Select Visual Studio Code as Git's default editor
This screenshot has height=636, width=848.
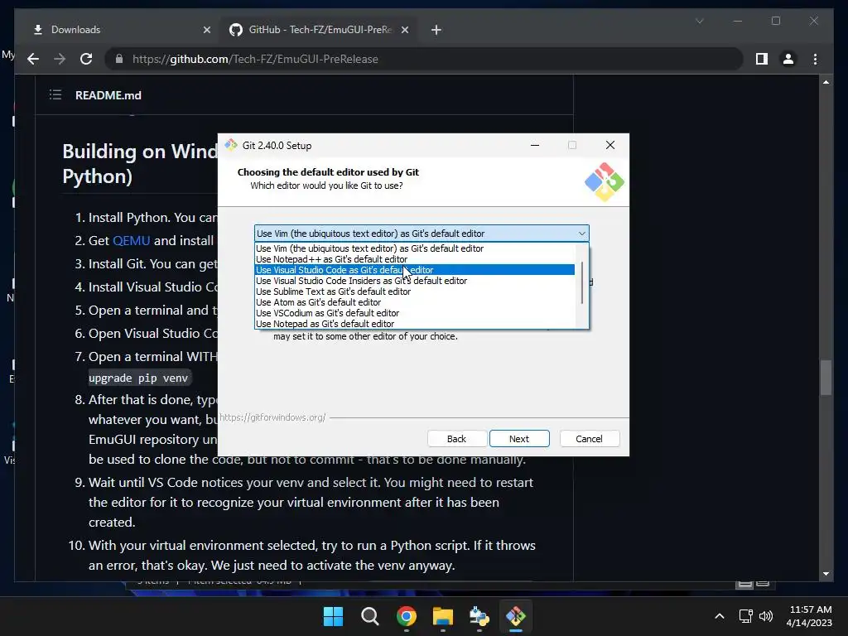415,270
